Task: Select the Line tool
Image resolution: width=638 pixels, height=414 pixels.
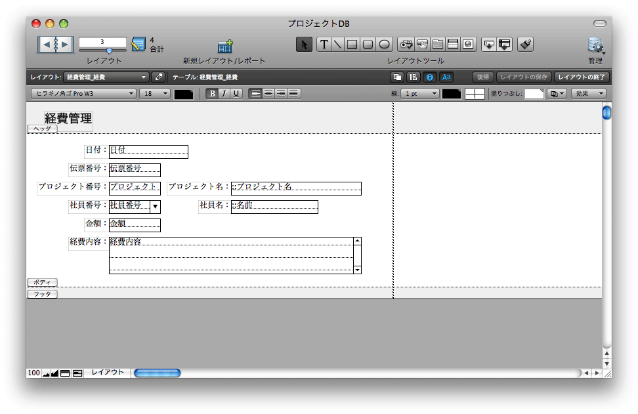Action: 337,45
